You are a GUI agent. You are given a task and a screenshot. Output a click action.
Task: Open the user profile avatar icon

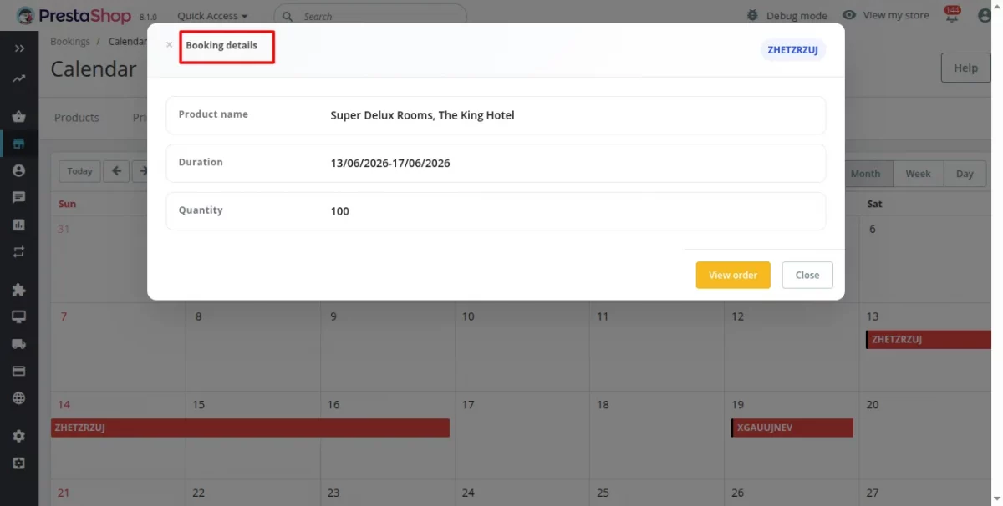[985, 15]
